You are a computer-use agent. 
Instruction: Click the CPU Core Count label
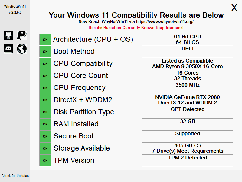click(x=81, y=76)
